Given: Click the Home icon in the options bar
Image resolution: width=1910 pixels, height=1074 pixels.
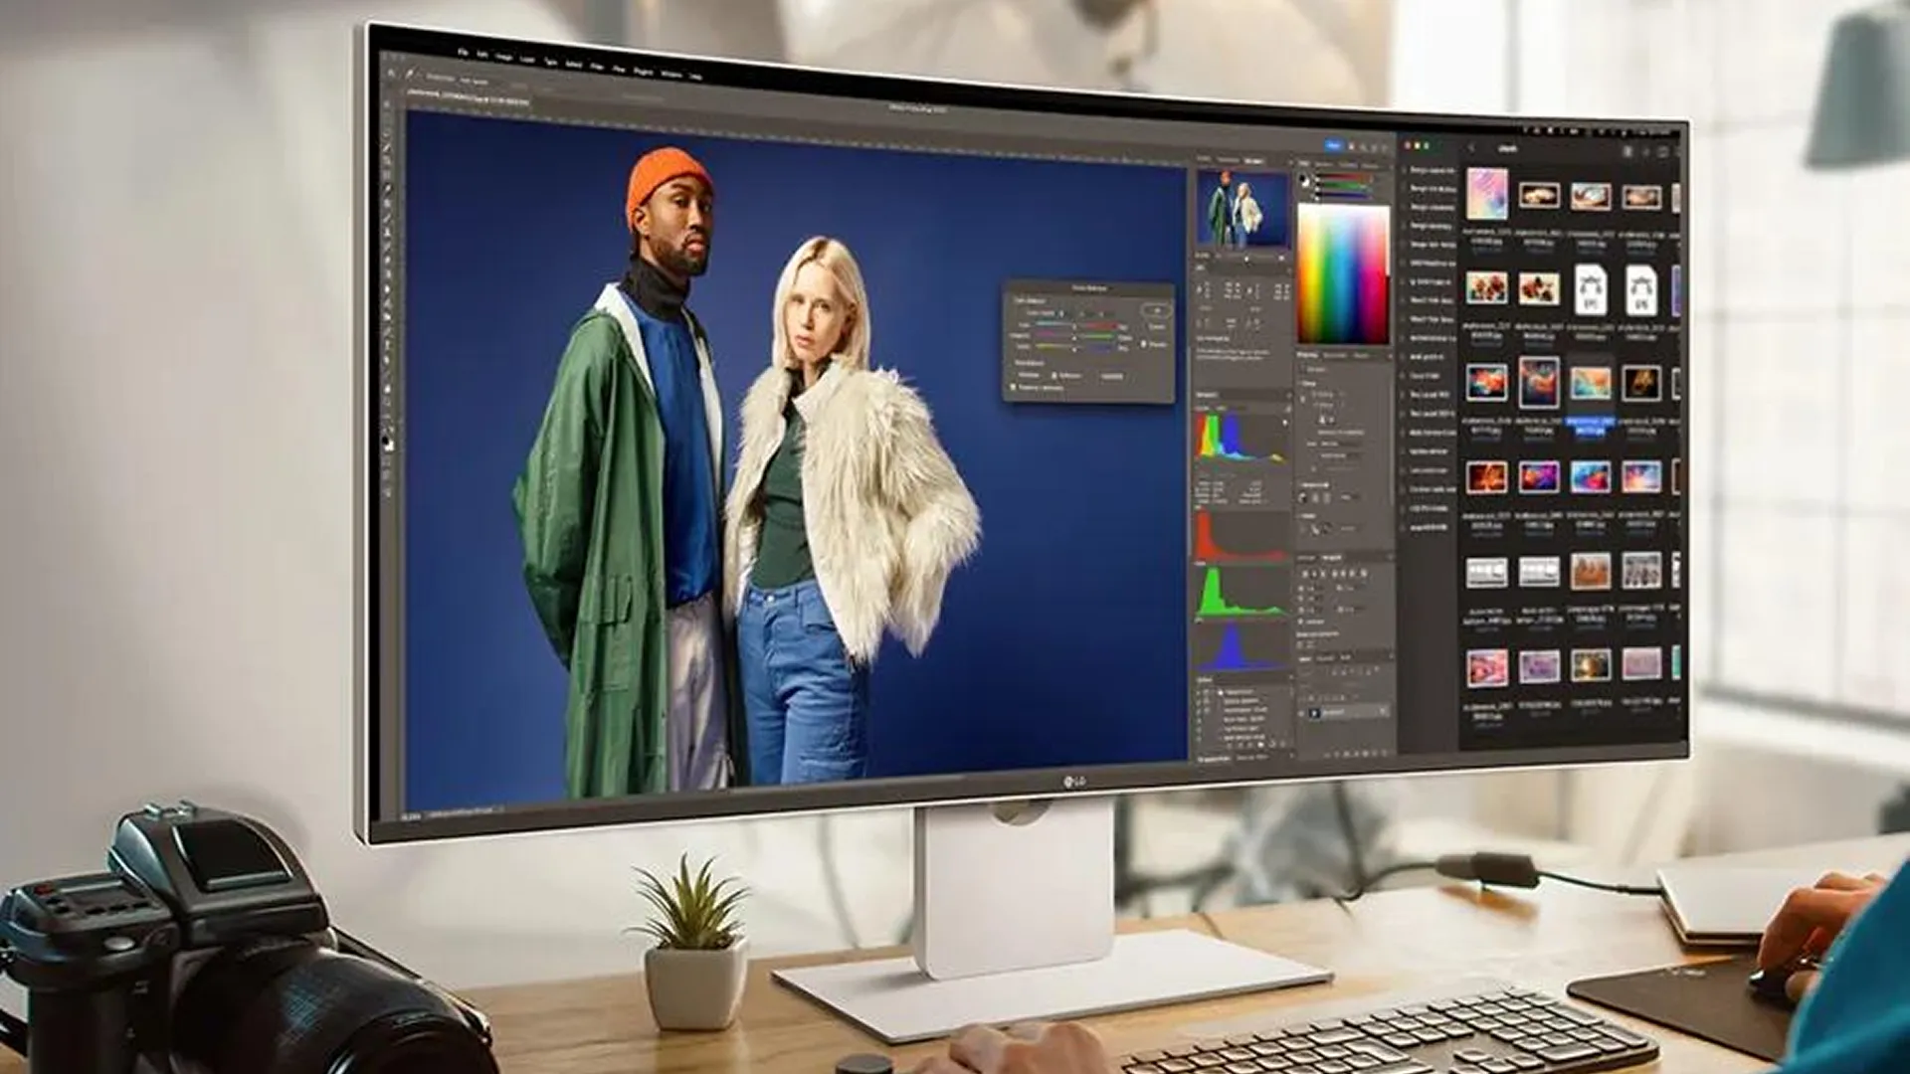Looking at the screenshot, I should tap(391, 74).
